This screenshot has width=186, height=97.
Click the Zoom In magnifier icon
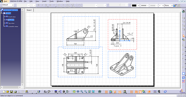coord(82,92)
